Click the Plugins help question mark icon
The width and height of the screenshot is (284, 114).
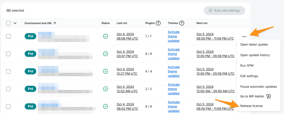click(158, 23)
